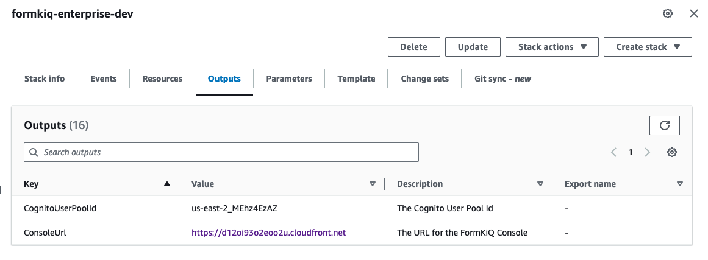Sort outputs by Export name column
Screen dimensions: 708x260
coord(680,184)
